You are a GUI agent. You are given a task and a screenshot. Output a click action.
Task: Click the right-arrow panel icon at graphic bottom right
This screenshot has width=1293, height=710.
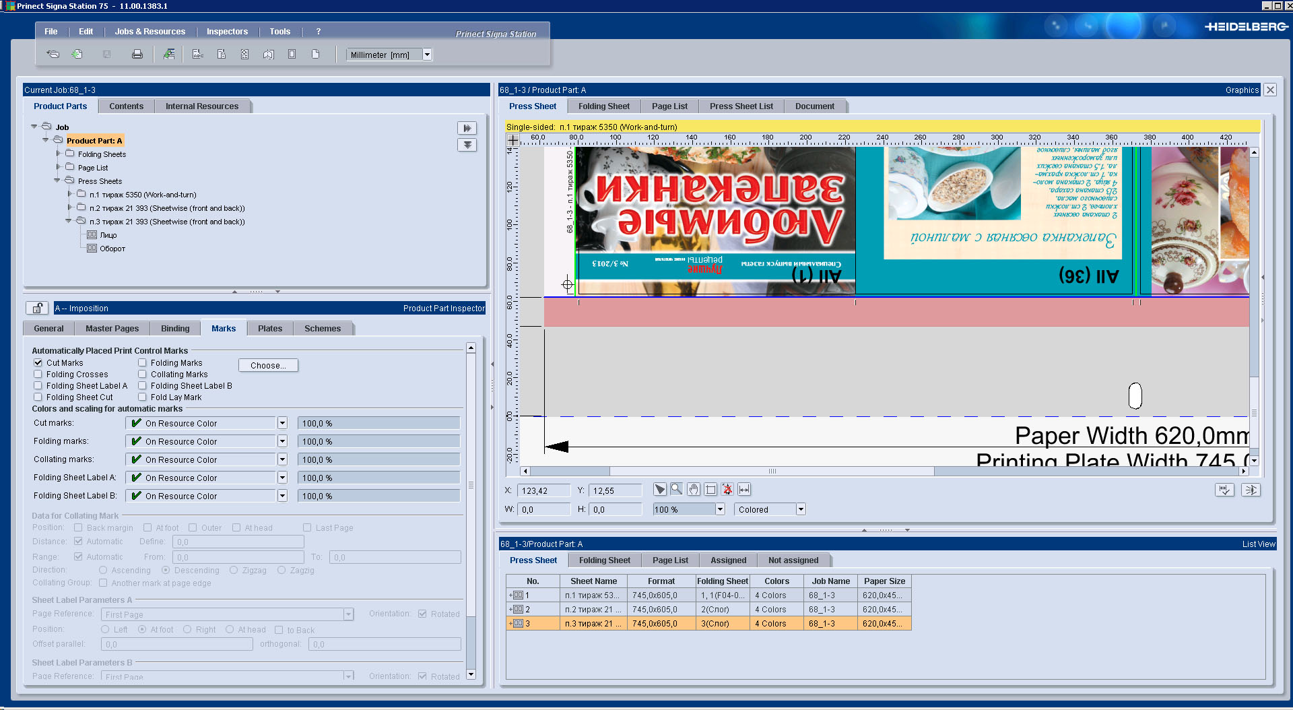coord(1251,490)
